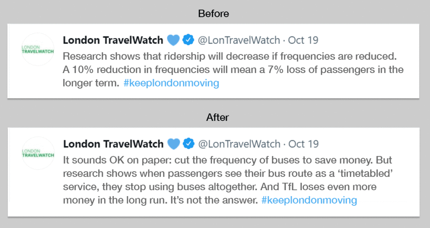Open @LonTravelWatch handle in Before tweet
Viewport: 430px width, 228px height.
(x=239, y=40)
